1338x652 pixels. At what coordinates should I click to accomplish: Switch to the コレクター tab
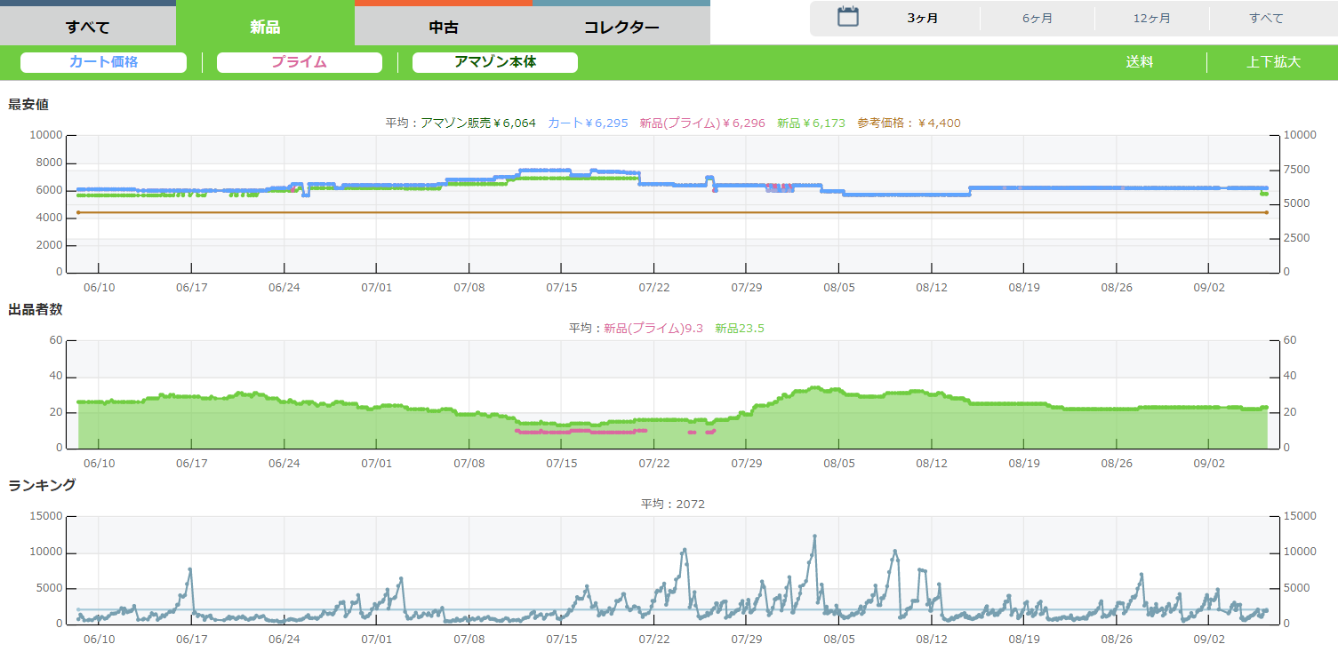[x=621, y=27]
